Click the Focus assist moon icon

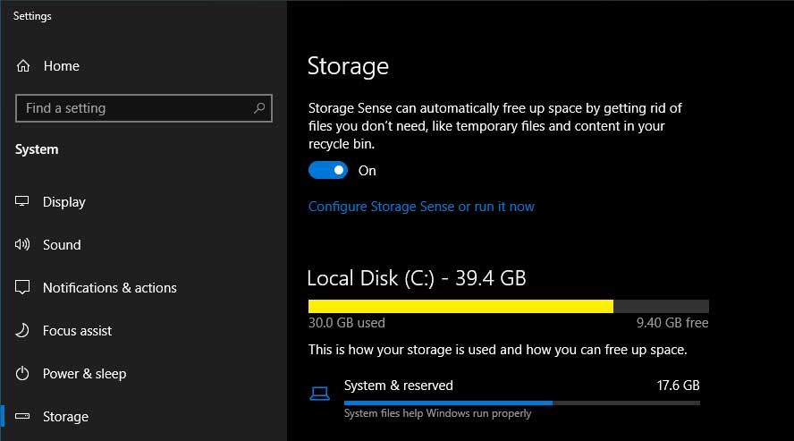(22, 331)
